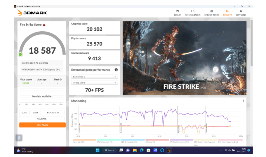Click the battery tray icon

pos(233,150)
